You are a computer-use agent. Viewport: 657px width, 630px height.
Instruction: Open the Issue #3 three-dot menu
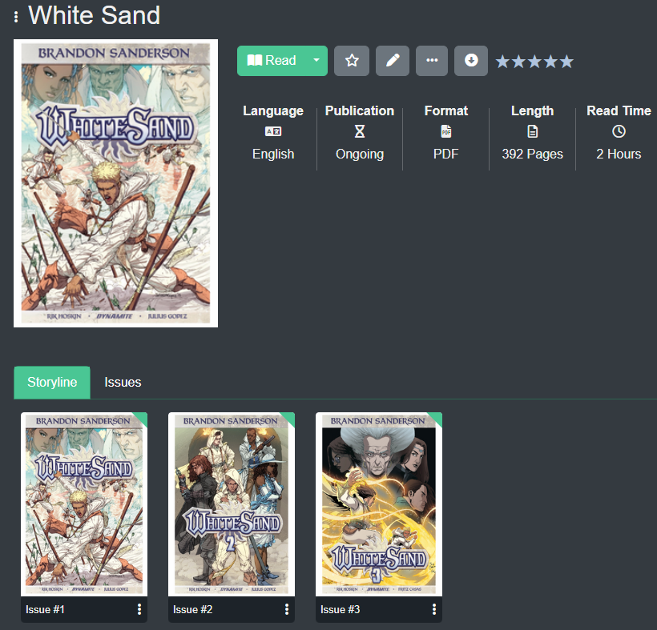(x=434, y=609)
